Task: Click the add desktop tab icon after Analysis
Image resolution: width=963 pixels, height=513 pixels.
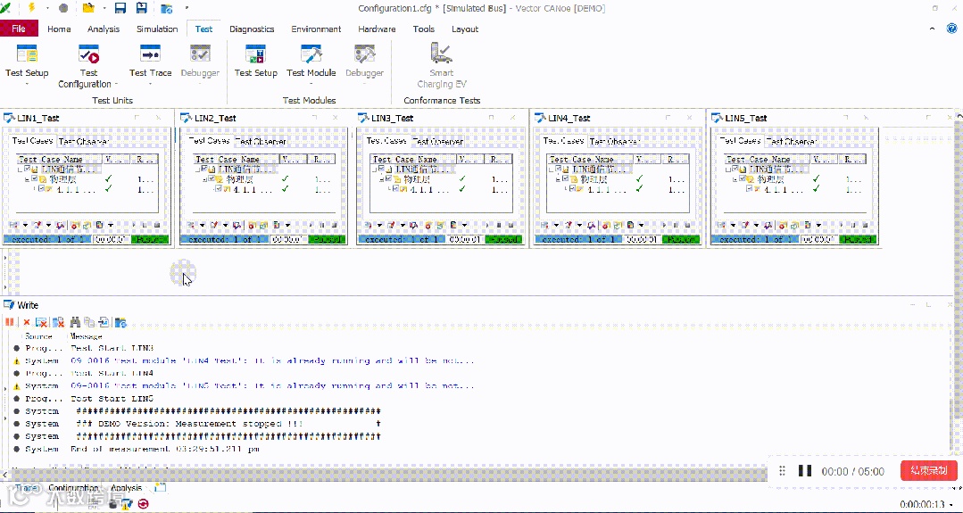Action: (161, 487)
